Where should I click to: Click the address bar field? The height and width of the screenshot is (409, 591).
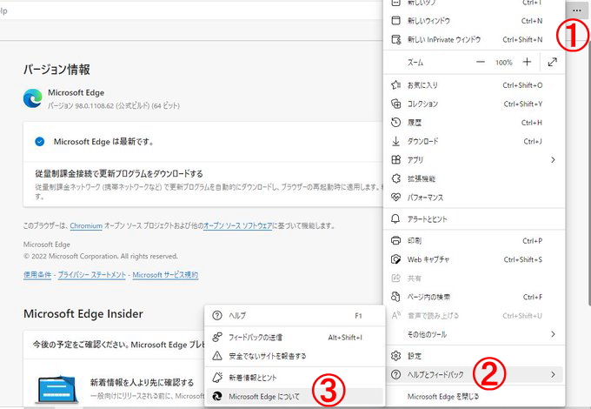pyautogui.click(x=190, y=10)
